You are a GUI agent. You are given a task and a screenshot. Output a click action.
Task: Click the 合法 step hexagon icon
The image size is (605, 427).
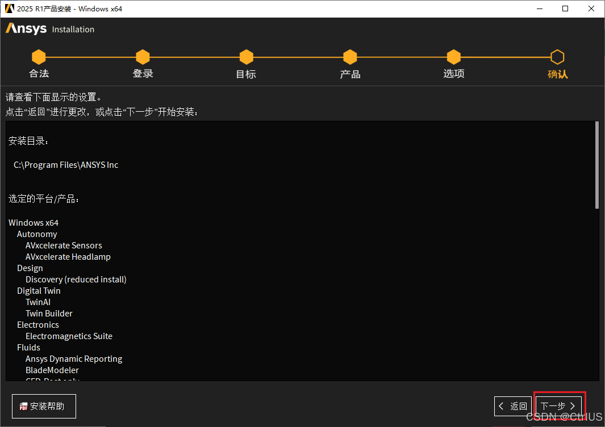point(39,57)
